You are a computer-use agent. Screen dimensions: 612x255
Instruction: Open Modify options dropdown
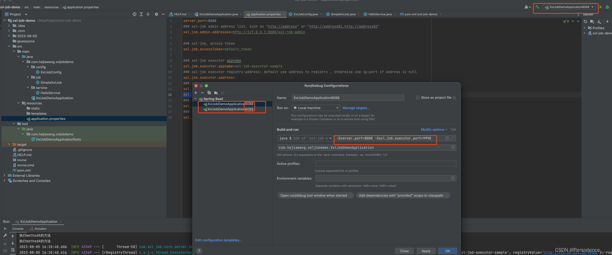[x=434, y=129]
